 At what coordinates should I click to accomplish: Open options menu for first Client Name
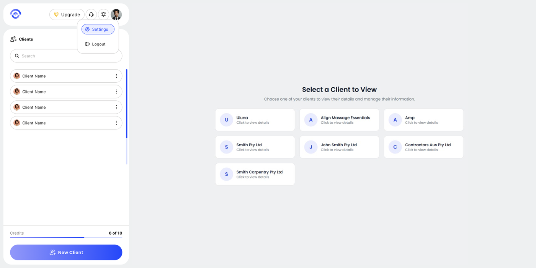click(x=116, y=76)
